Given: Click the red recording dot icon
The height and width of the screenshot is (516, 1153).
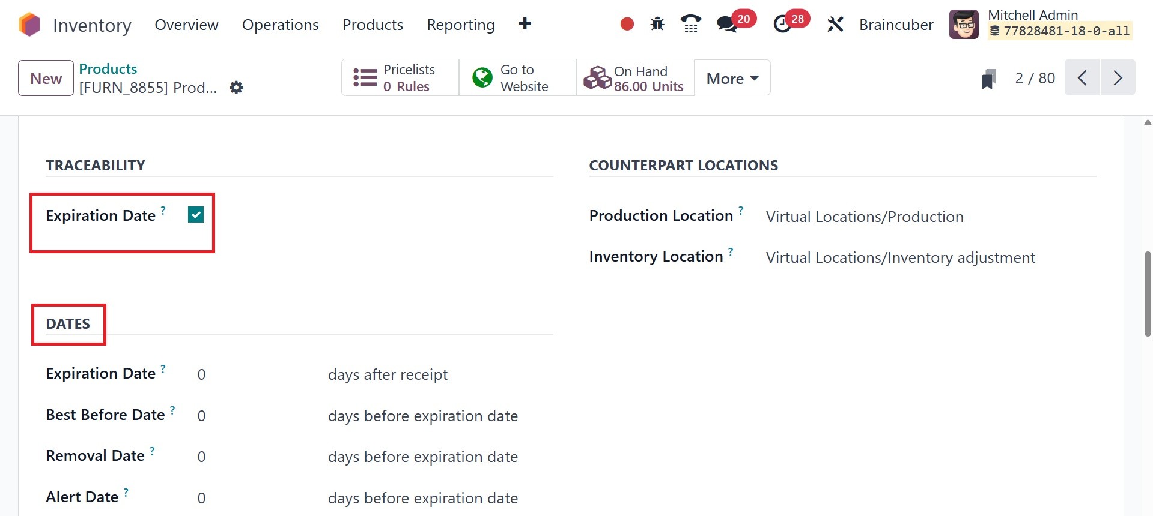Looking at the screenshot, I should [x=627, y=24].
